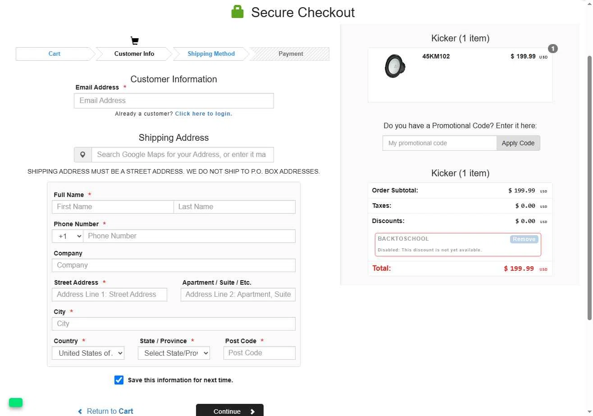Image resolution: width=593 pixels, height=416 pixels.
Task: Expand the Select State/Province dropdown
Action: [x=174, y=353]
